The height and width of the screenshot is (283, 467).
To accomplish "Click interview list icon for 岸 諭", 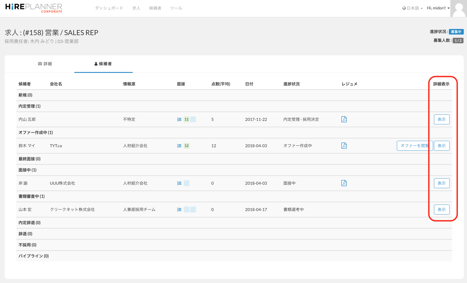I will [x=179, y=183].
